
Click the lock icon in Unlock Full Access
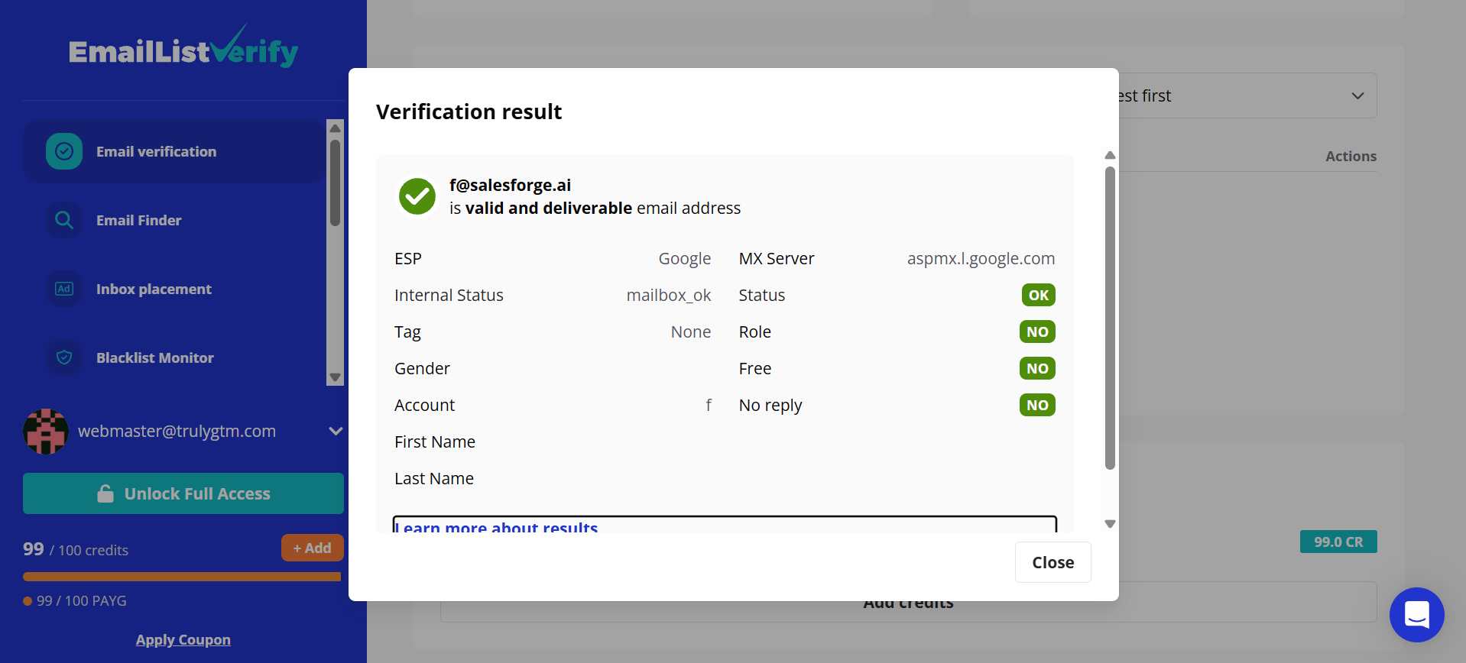coord(105,493)
